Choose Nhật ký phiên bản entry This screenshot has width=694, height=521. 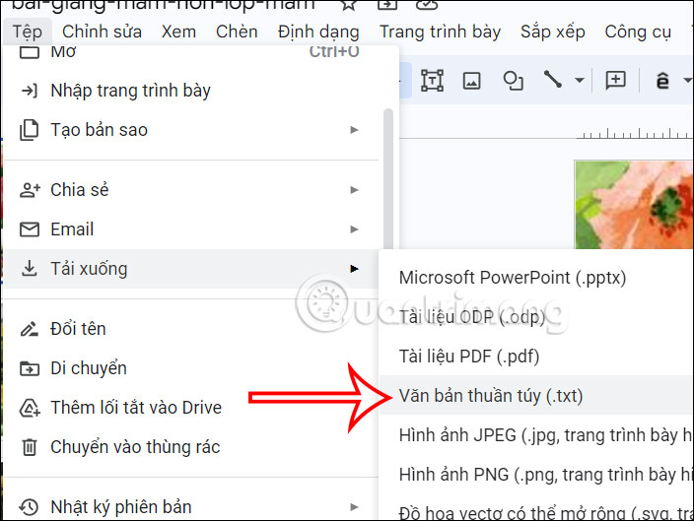coord(191,507)
